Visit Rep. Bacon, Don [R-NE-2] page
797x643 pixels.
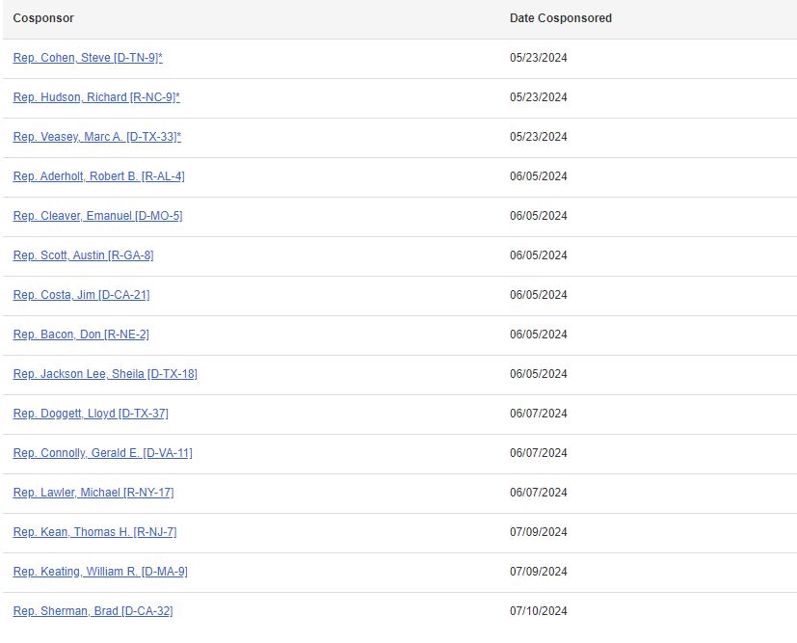(81, 335)
